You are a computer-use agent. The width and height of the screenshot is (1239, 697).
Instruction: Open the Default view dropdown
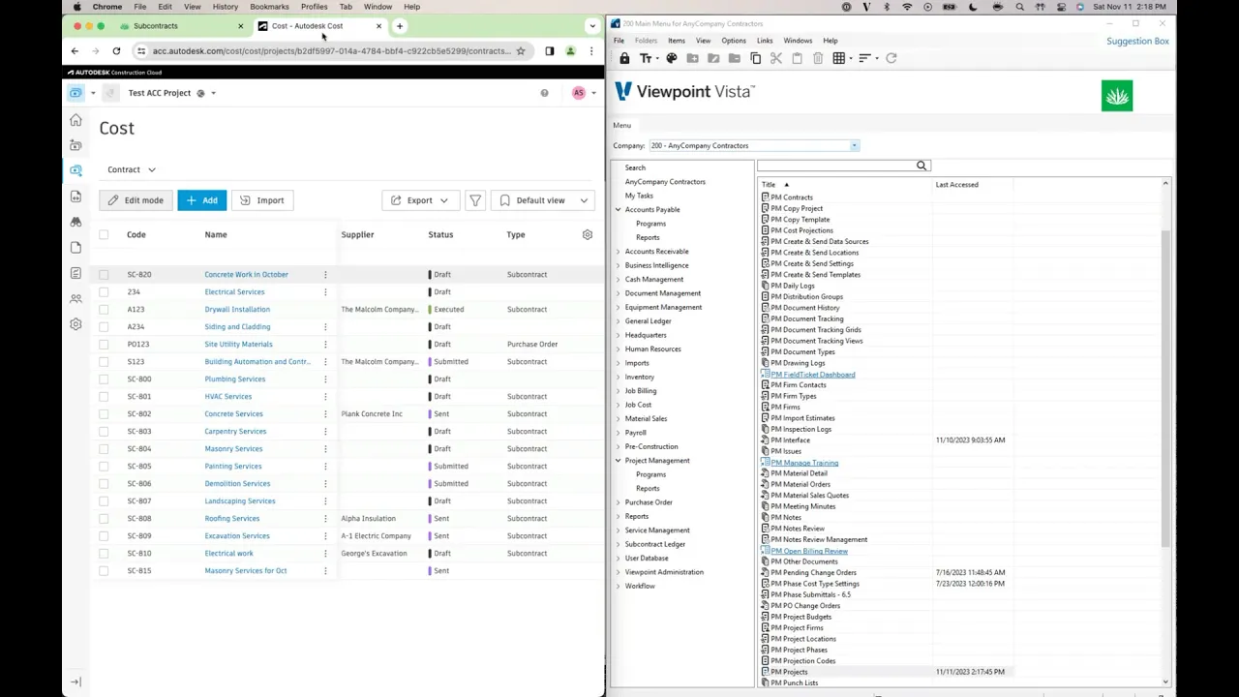542,200
